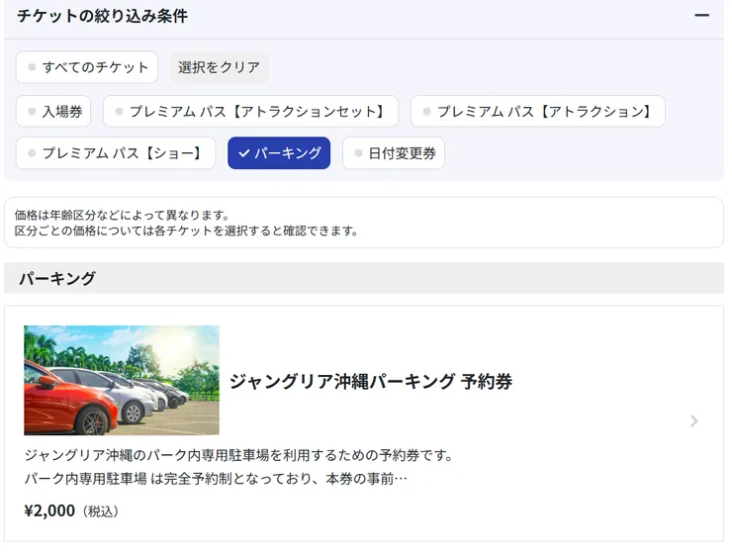This screenshot has height=556, width=732.
Task: Click the 価格は年齢区分などによって異なります notice
Action: 123,216
